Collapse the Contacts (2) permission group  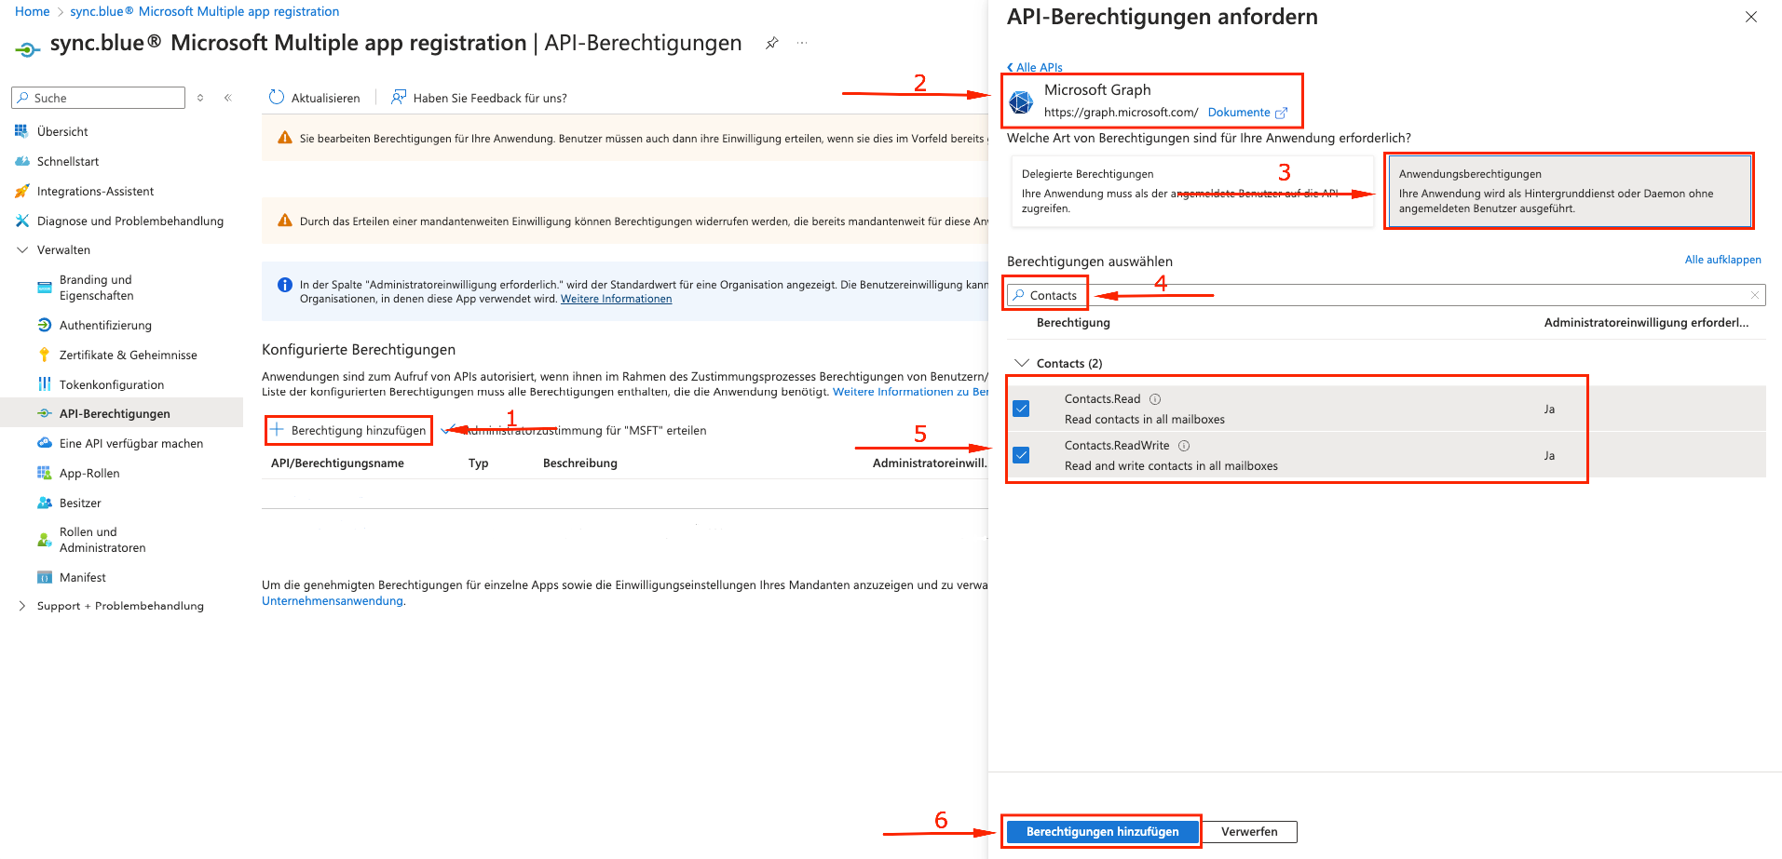tap(1023, 363)
